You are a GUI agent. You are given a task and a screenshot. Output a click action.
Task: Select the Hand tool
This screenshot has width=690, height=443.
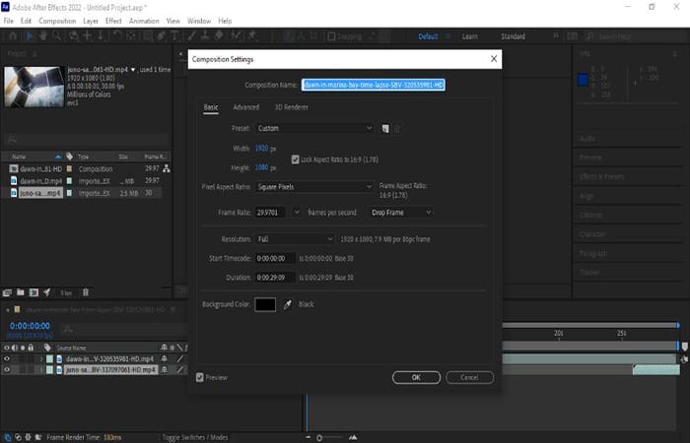43,36
